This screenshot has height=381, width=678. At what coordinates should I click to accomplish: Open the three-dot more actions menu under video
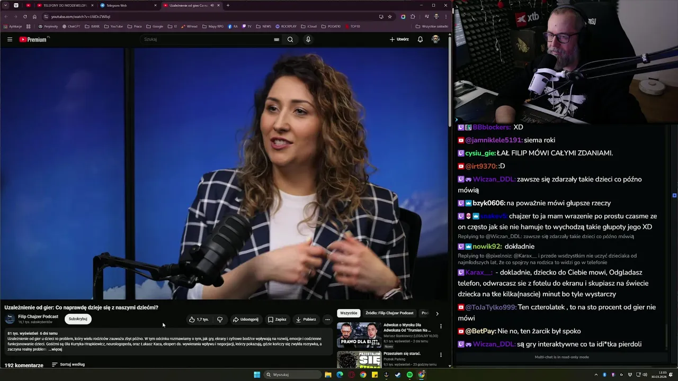(327, 320)
